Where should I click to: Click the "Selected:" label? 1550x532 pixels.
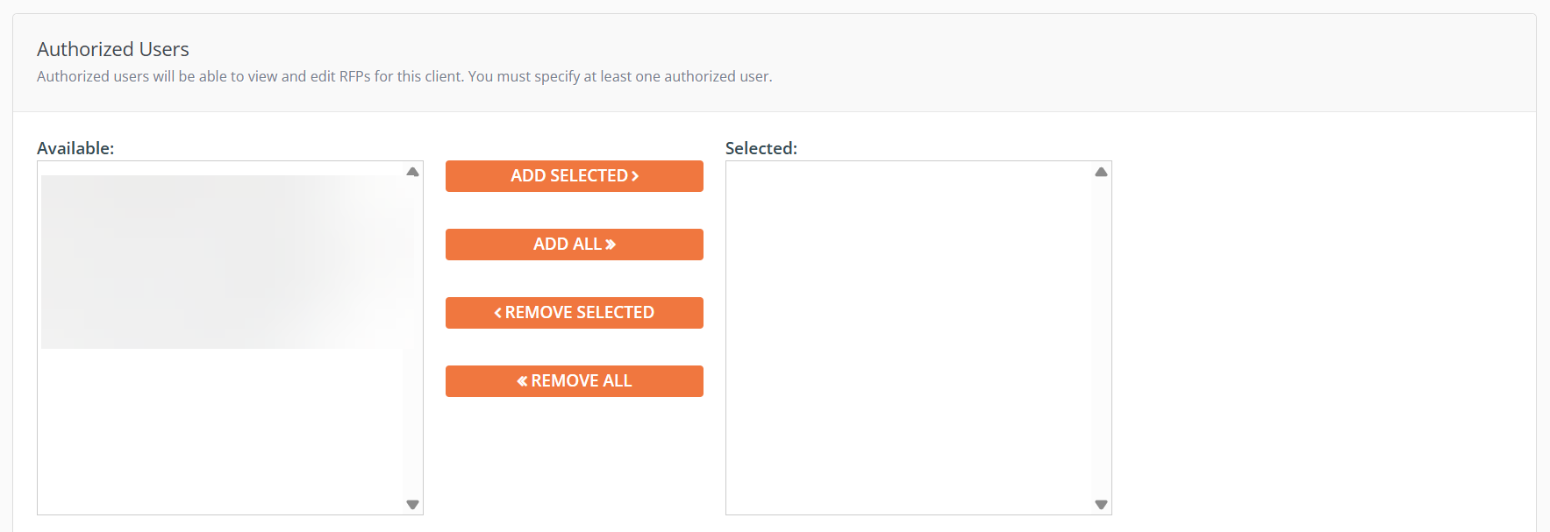click(761, 148)
